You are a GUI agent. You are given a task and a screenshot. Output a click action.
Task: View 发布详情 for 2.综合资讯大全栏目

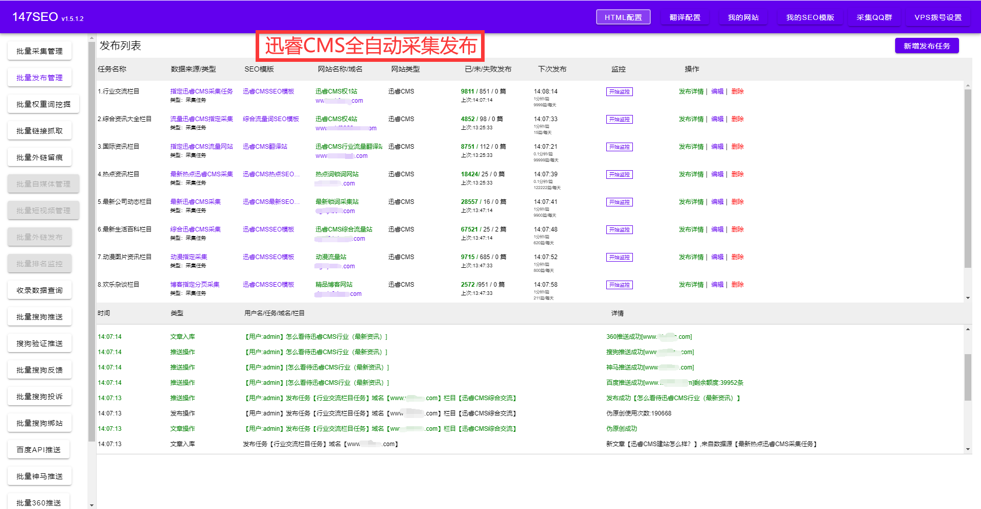coord(691,119)
